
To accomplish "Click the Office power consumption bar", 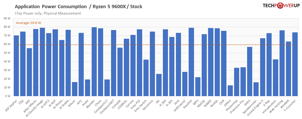I will click(230, 91).
